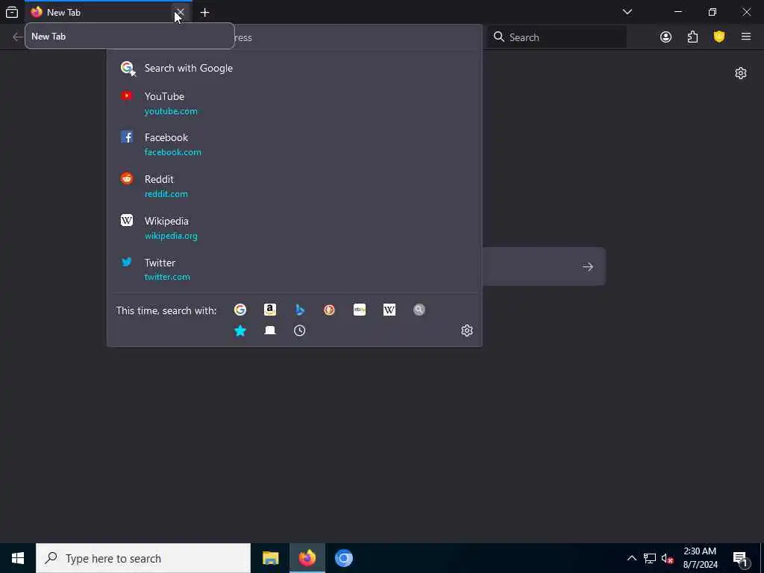764x573 pixels.
Task: Close the New Tab tab
Action: coord(181,12)
